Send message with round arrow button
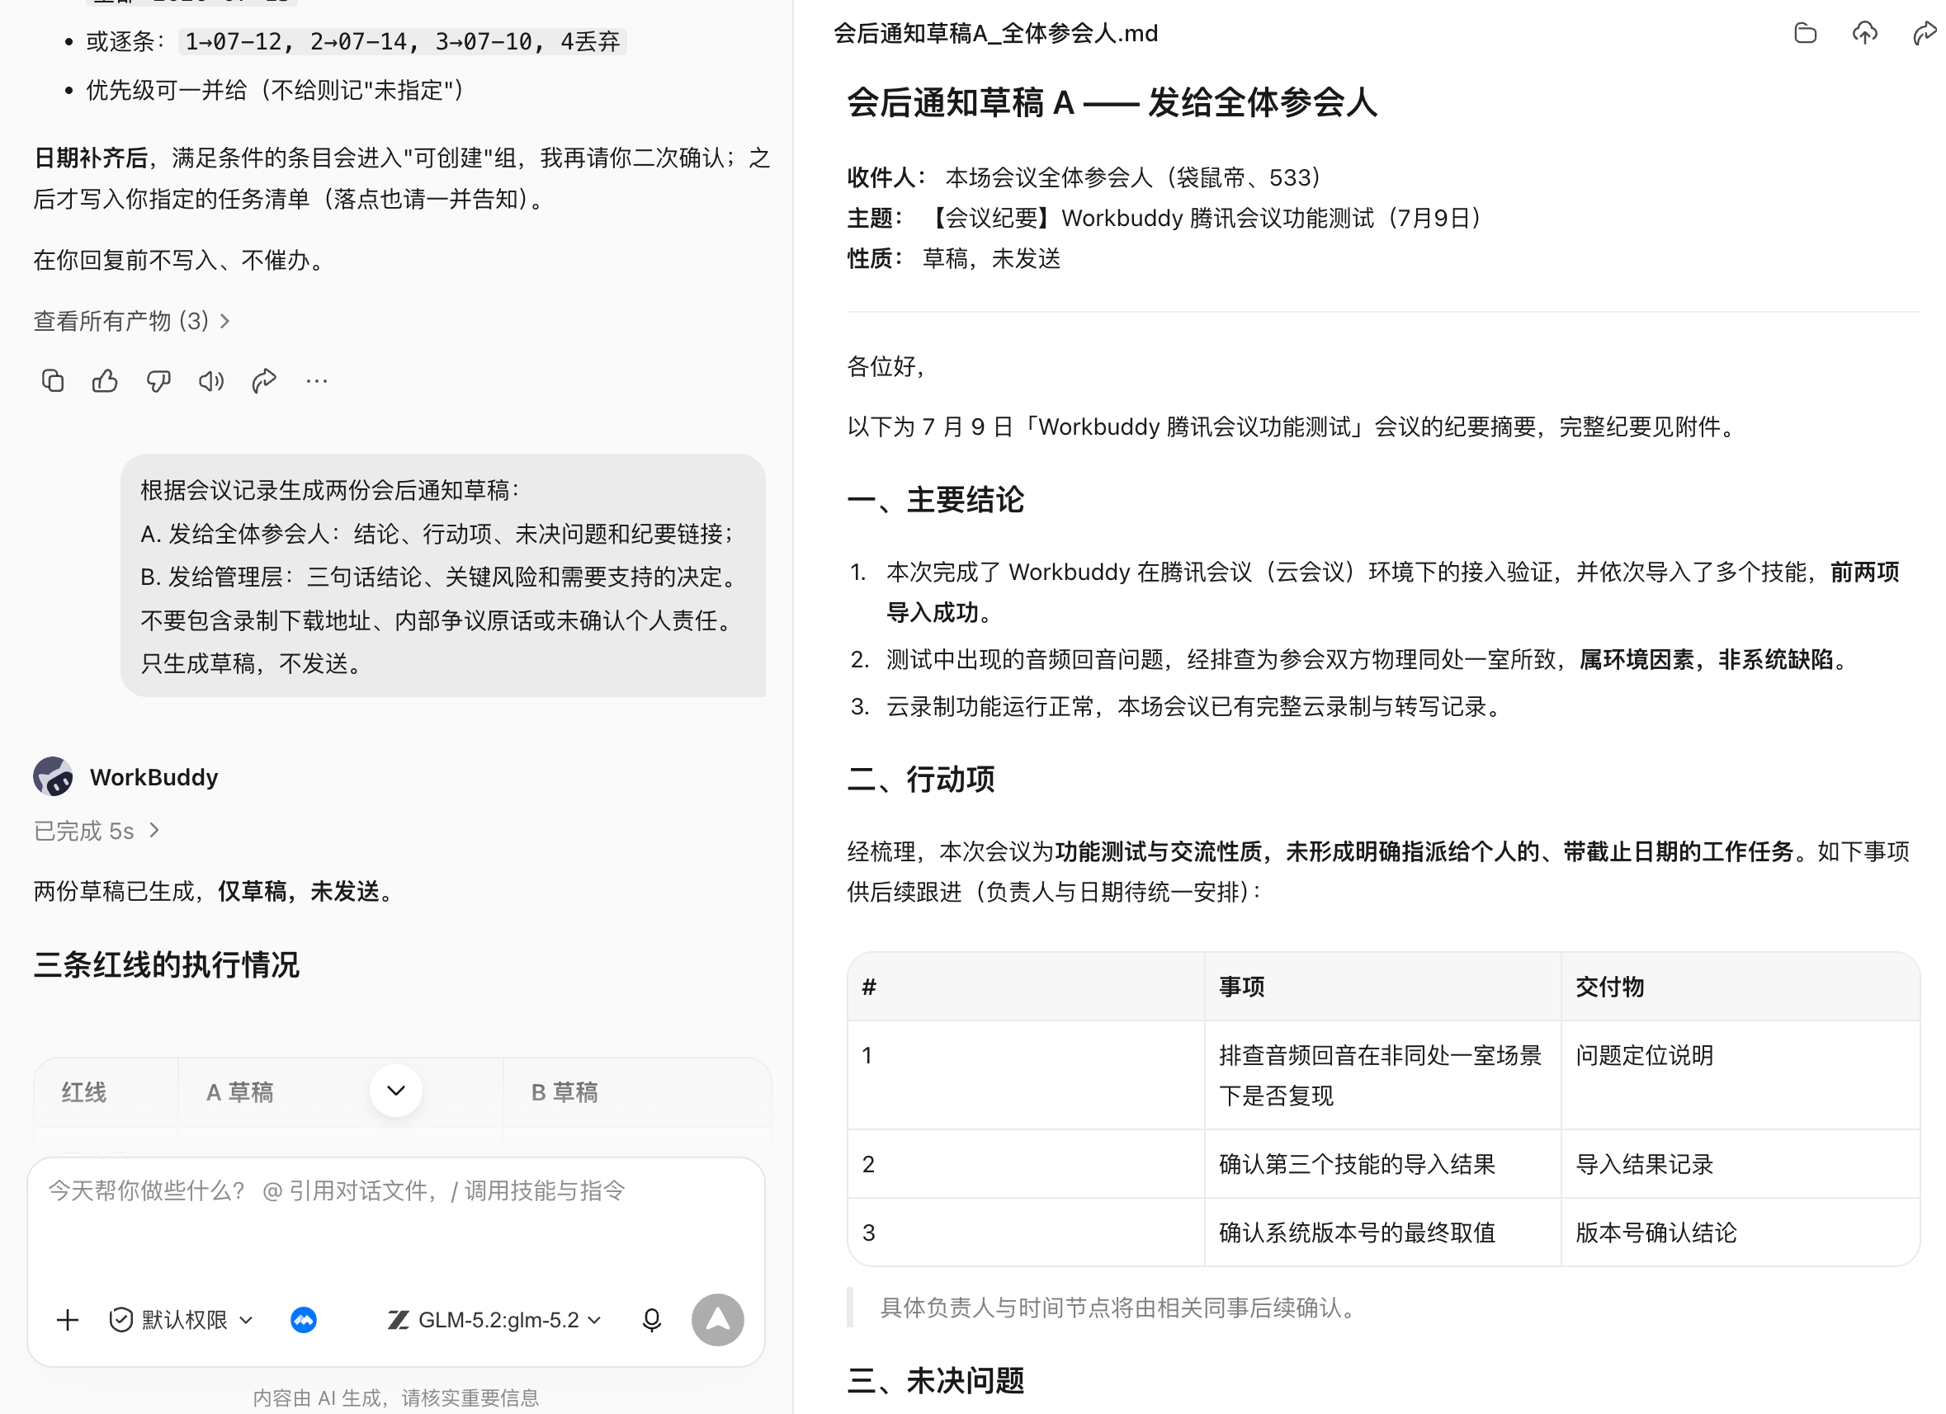 [717, 1320]
